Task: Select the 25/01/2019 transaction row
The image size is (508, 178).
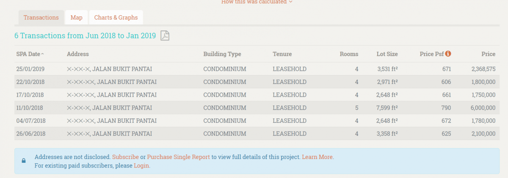Action: 254,69
